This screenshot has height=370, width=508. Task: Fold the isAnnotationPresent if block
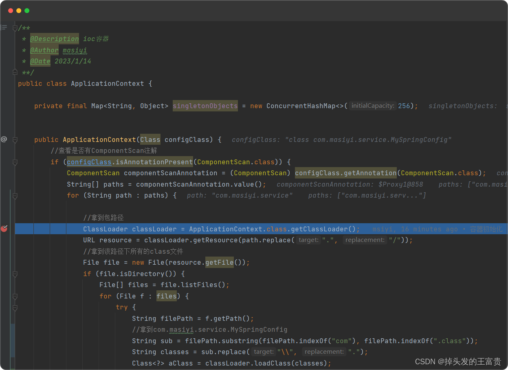pyautogui.click(x=15, y=162)
